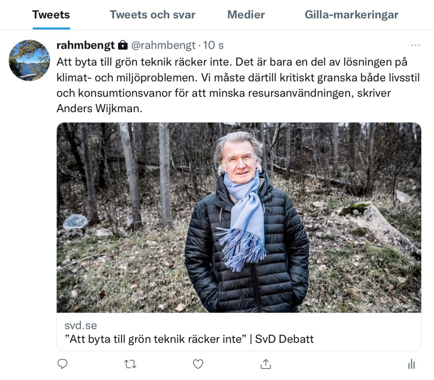Click the padlock protected-account icon
The width and height of the screenshot is (434, 380).
click(x=122, y=45)
